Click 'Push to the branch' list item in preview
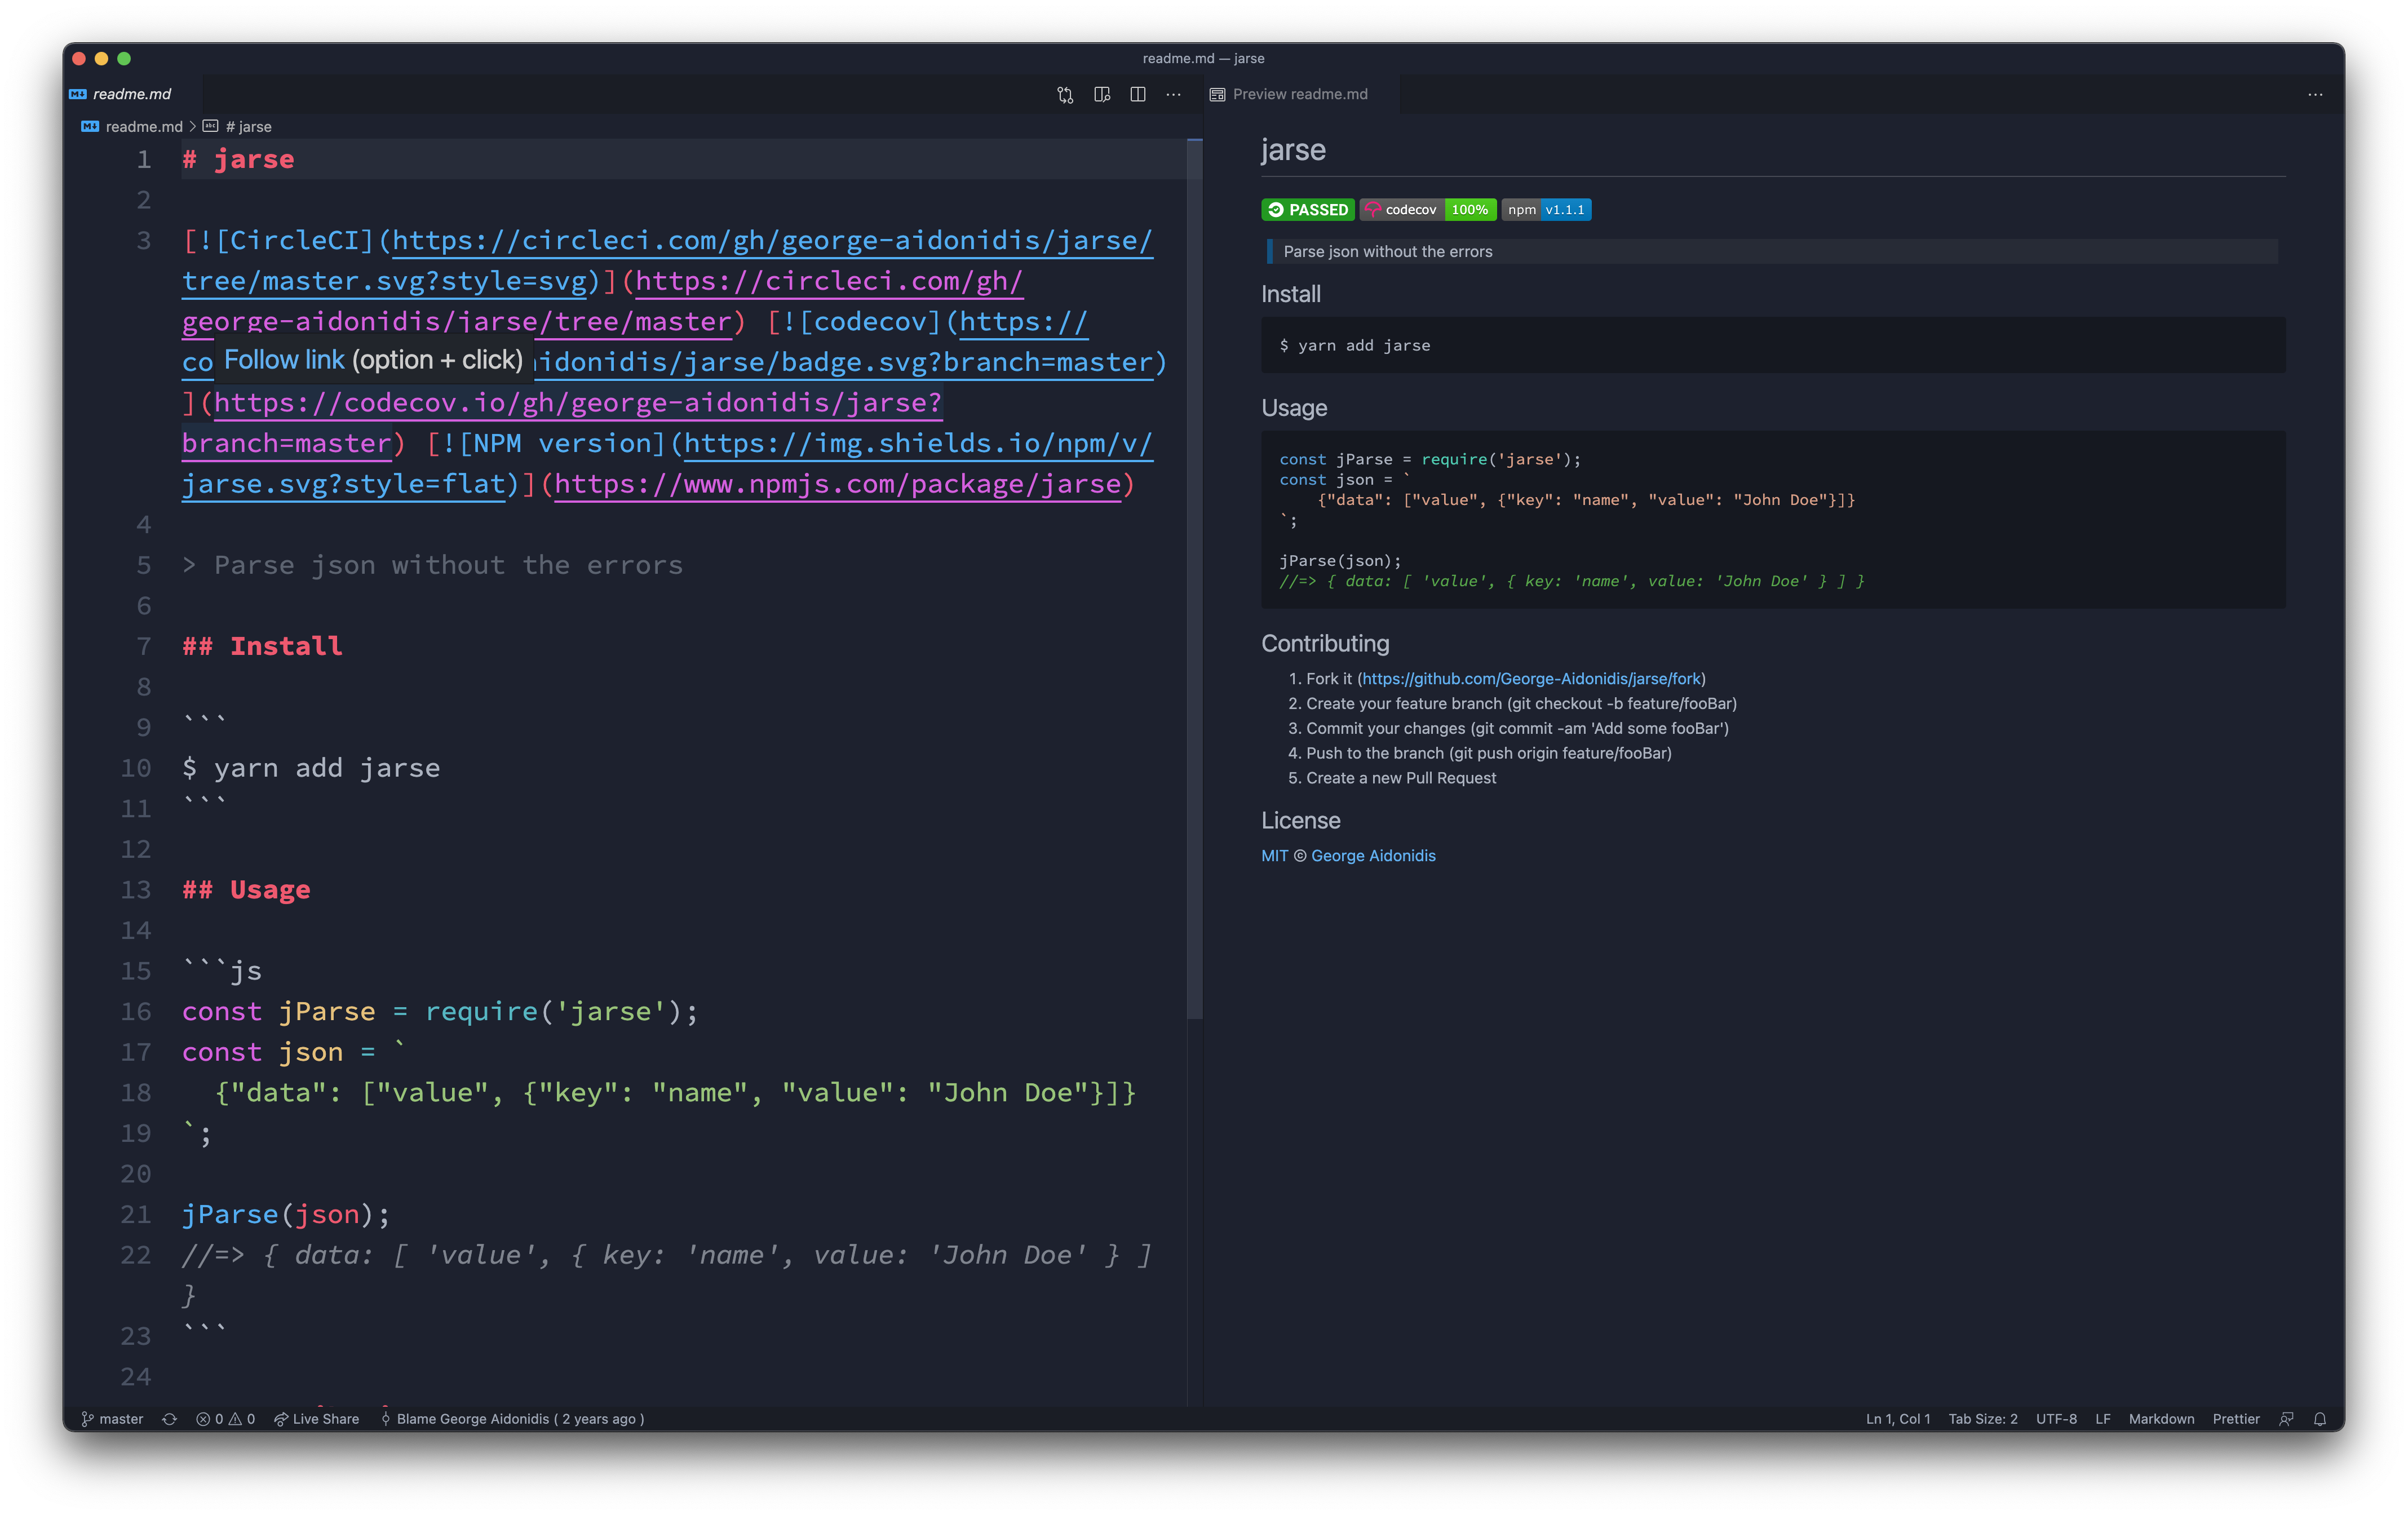Viewport: 2408px width, 1515px height. [1488, 753]
